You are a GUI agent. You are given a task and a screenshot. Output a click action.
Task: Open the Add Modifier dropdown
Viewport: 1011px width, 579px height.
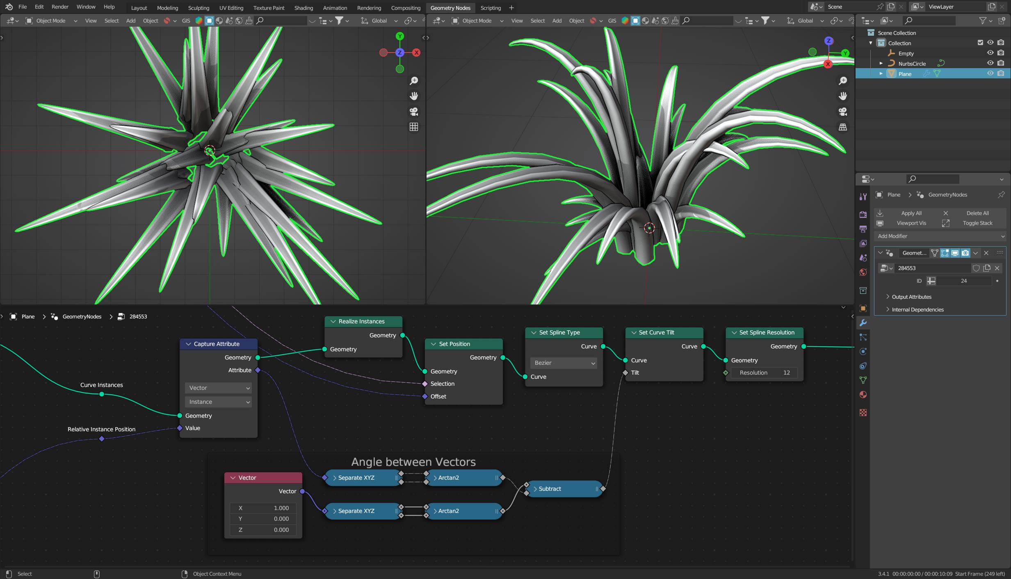[x=940, y=236]
